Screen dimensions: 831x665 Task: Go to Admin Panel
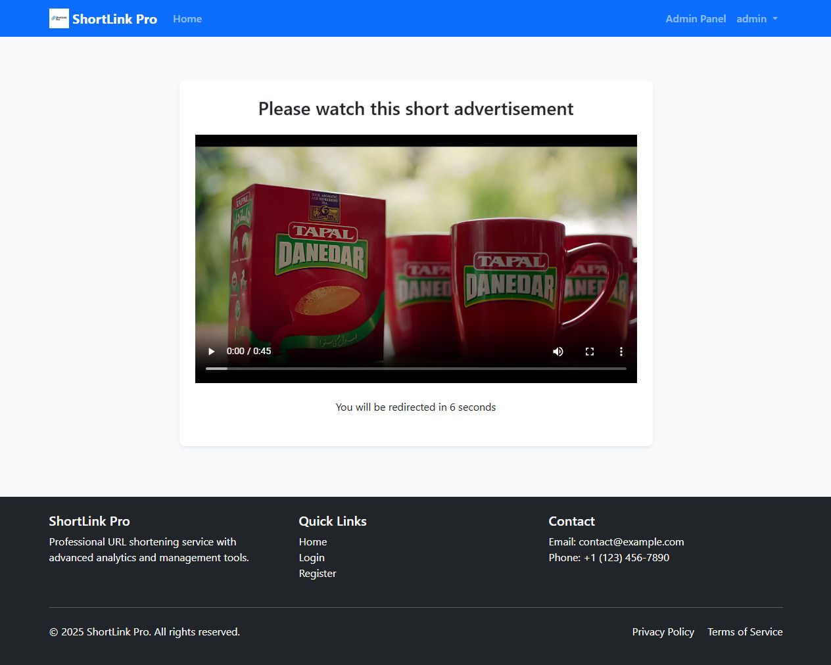click(x=696, y=18)
